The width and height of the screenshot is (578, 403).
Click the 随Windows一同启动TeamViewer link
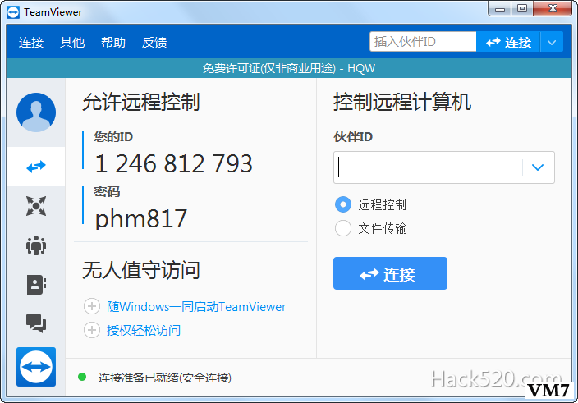pos(196,306)
